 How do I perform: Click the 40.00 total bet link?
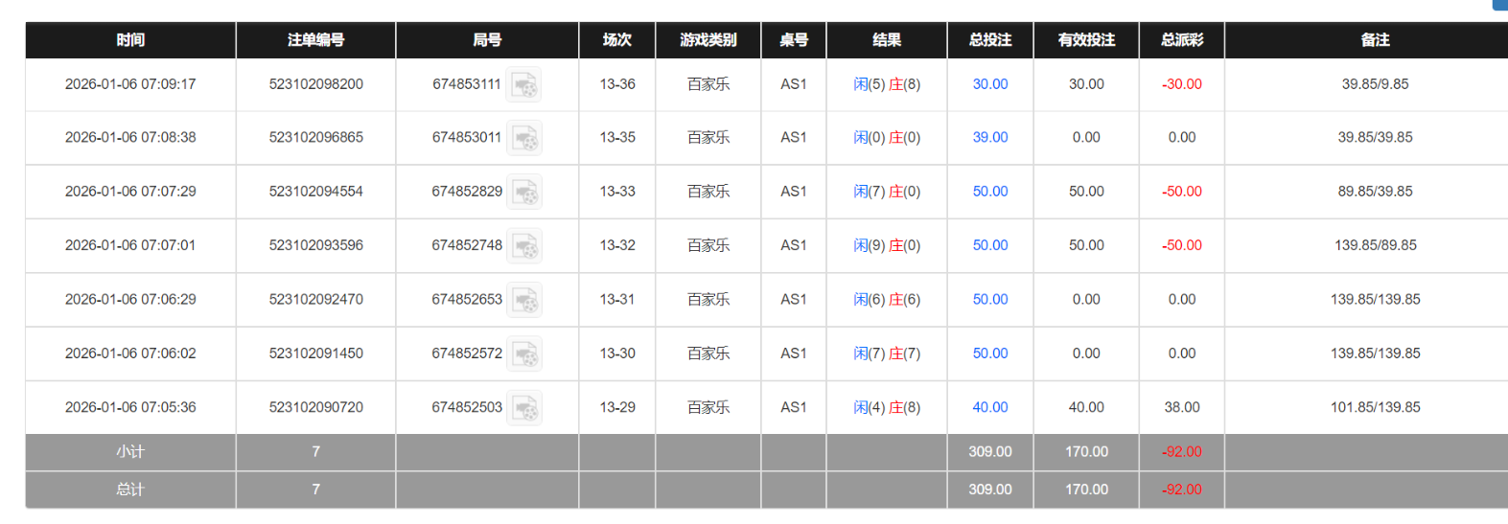[989, 408]
